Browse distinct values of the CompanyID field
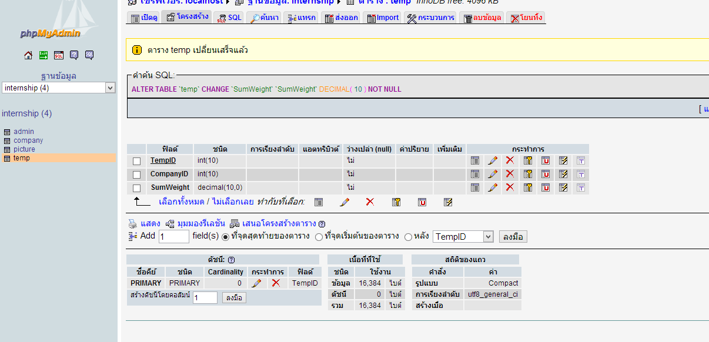This screenshot has height=342, width=709. tap(475, 174)
